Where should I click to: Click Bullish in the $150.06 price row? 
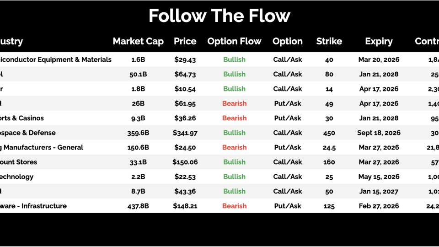(234, 162)
